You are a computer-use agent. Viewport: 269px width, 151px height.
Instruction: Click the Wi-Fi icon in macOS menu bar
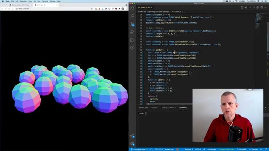(x=236, y=1)
